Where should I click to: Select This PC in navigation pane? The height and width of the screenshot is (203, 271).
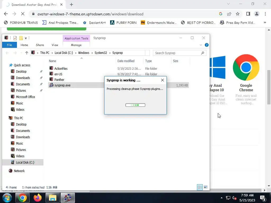pos(18,118)
